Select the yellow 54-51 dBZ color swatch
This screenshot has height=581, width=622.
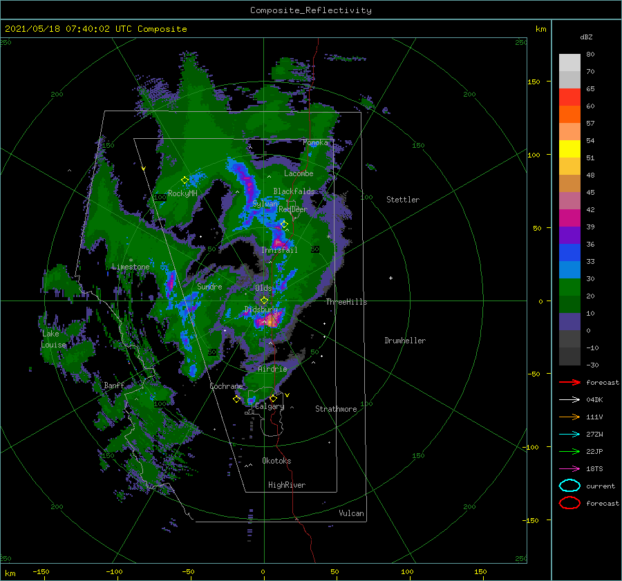point(569,149)
